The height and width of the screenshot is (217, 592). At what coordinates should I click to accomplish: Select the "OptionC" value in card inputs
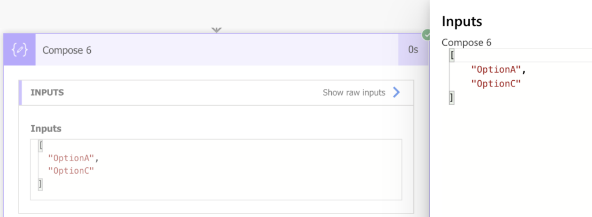pos(71,171)
